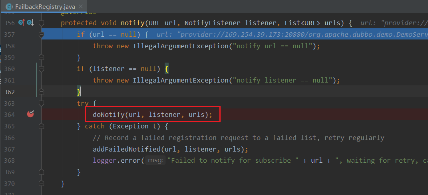Fold the catch block at line 365
Image resolution: width=428 pixels, height=195 pixels.
(41, 126)
